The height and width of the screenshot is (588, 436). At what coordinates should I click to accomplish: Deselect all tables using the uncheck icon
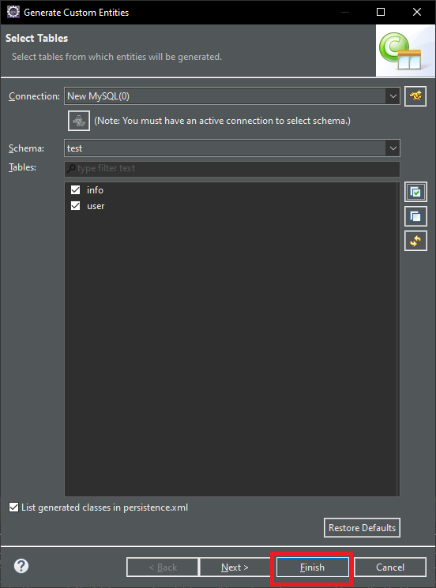415,216
